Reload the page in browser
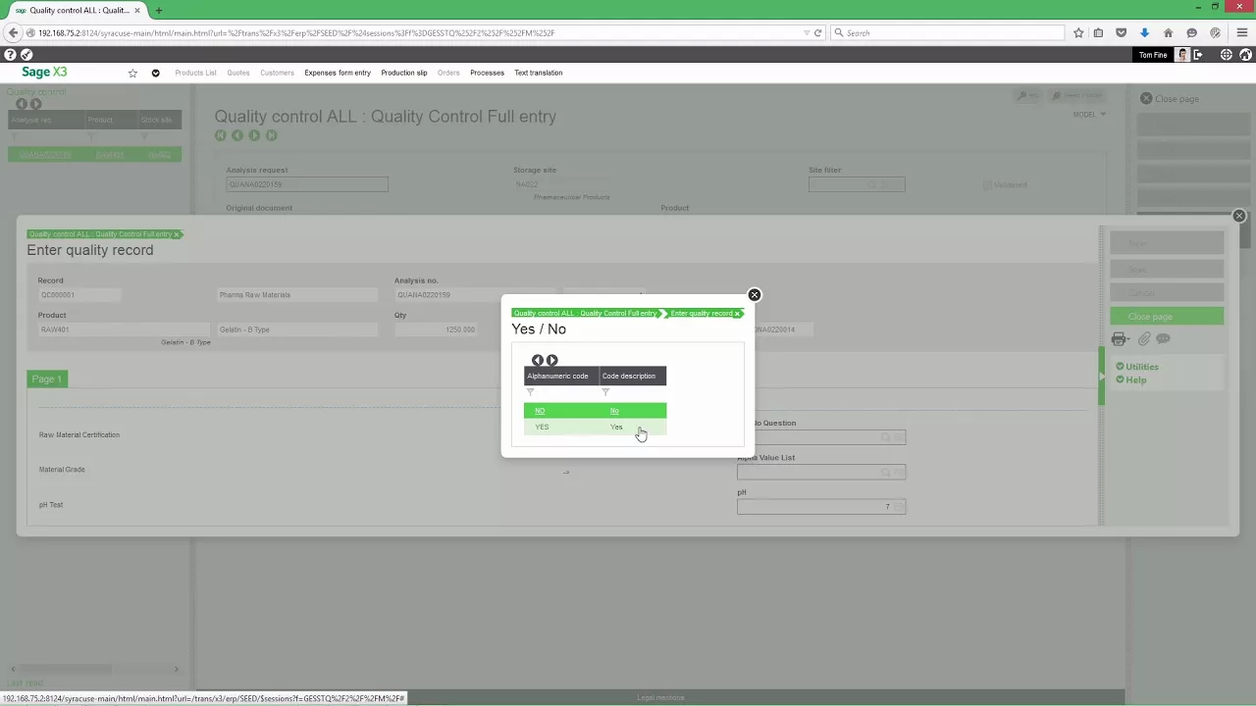1256x706 pixels. point(817,32)
